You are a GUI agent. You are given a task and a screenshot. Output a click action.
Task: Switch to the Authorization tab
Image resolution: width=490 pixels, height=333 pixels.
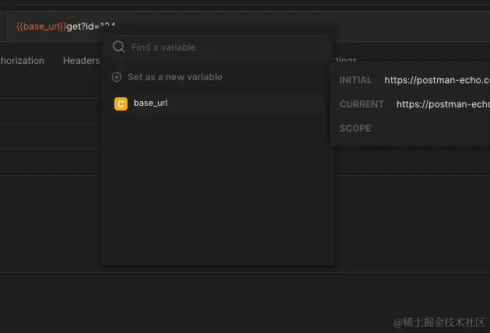point(22,61)
